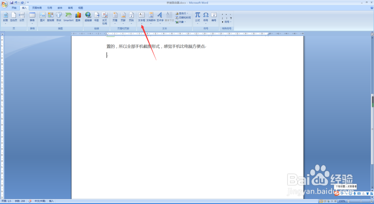Screen dimensions: 374x204
Task: Open the 表格 table dropdown
Action: (32, 18)
